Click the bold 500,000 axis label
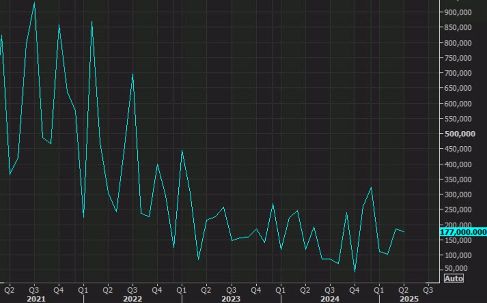The width and height of the screenshot is (487, 303). (x=461, y=133)
